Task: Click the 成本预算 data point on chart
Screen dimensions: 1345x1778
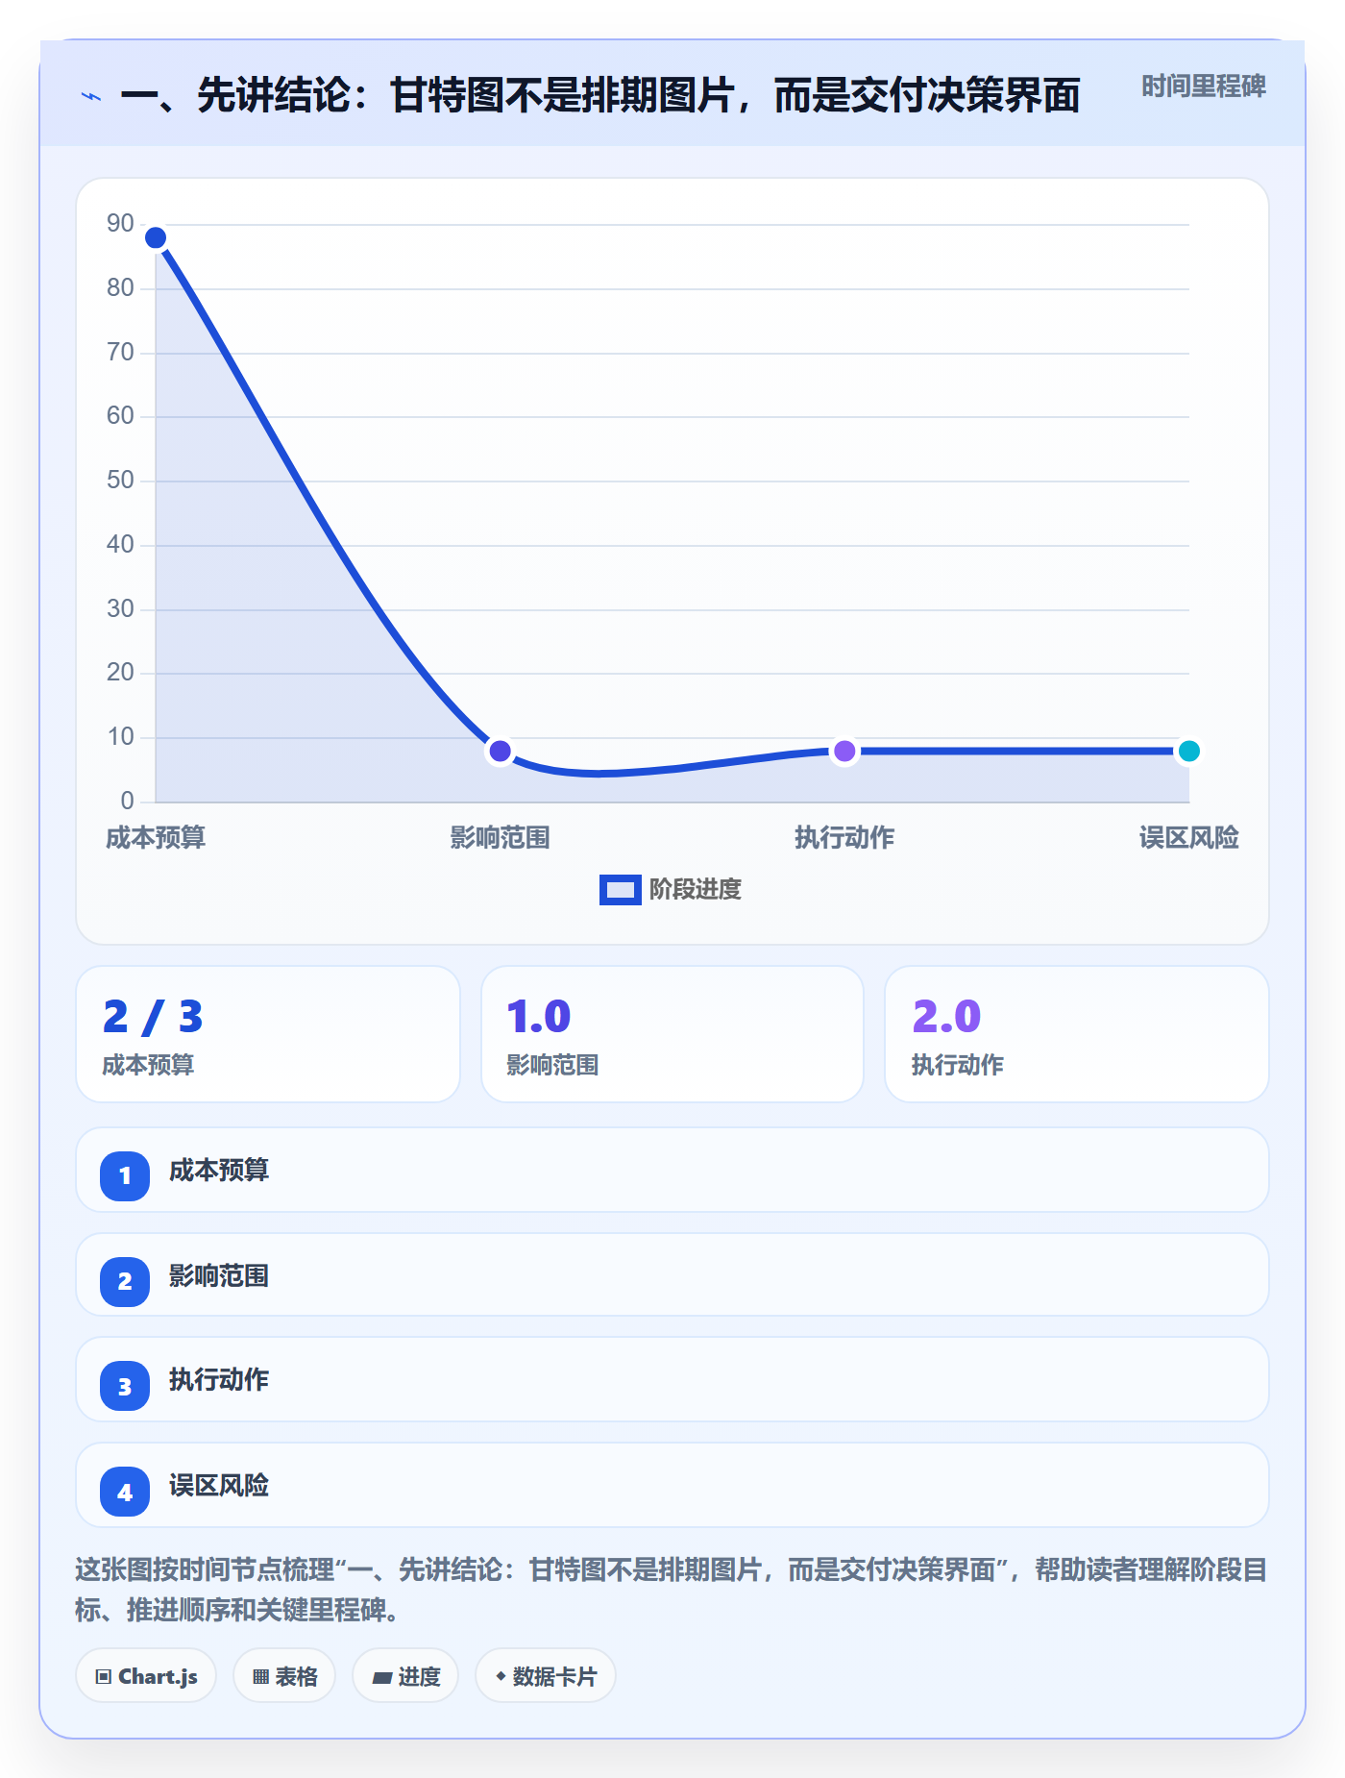Action: click(156, 237)
